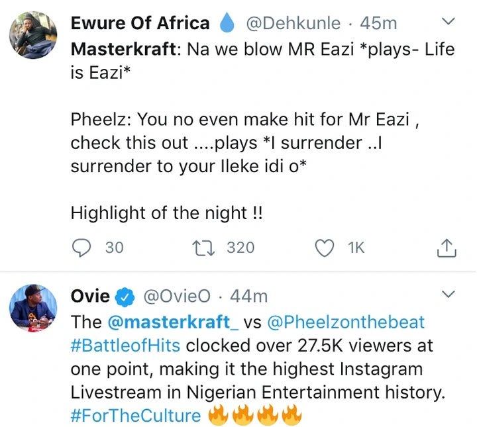Share Ewure Of Africa's tweet

coord(447,248)
